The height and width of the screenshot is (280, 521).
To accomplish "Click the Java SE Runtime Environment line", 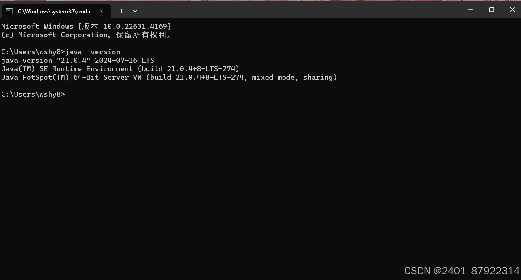I will (120, 68).
